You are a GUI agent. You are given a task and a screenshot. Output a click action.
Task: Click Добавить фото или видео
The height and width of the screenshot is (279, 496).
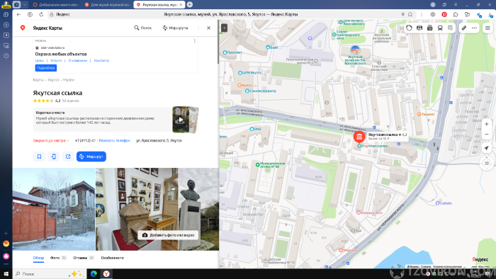click(x=169, y=235)
